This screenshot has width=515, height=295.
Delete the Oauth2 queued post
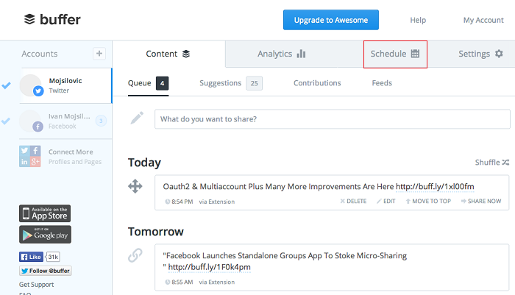(353, 201)
